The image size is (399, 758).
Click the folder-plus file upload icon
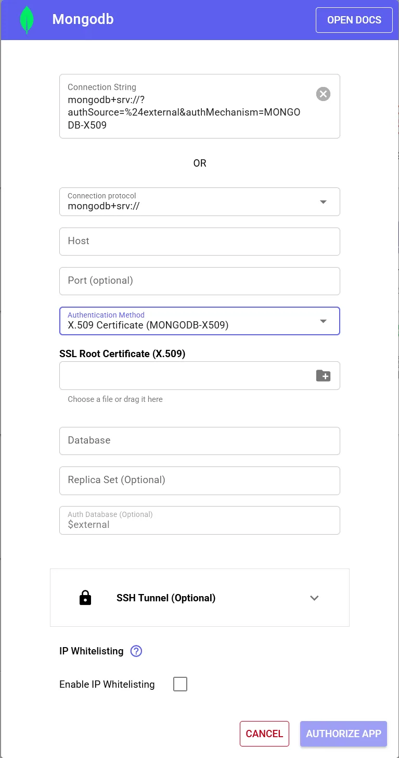323,375
